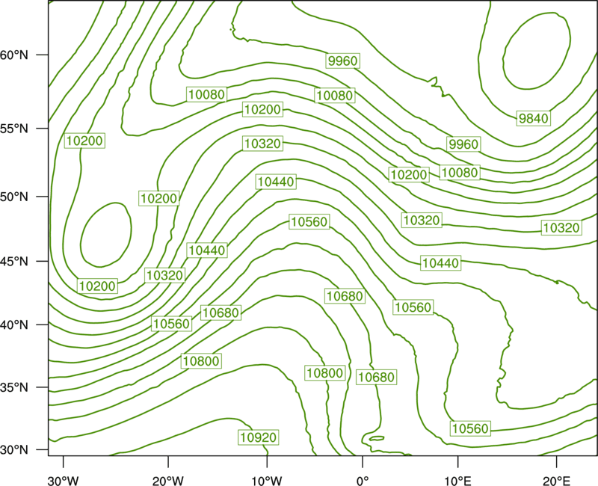The height and width of the screenshot is (486, 598).
Task: Click the closed oval contour in top right
Action: [537, 51]
